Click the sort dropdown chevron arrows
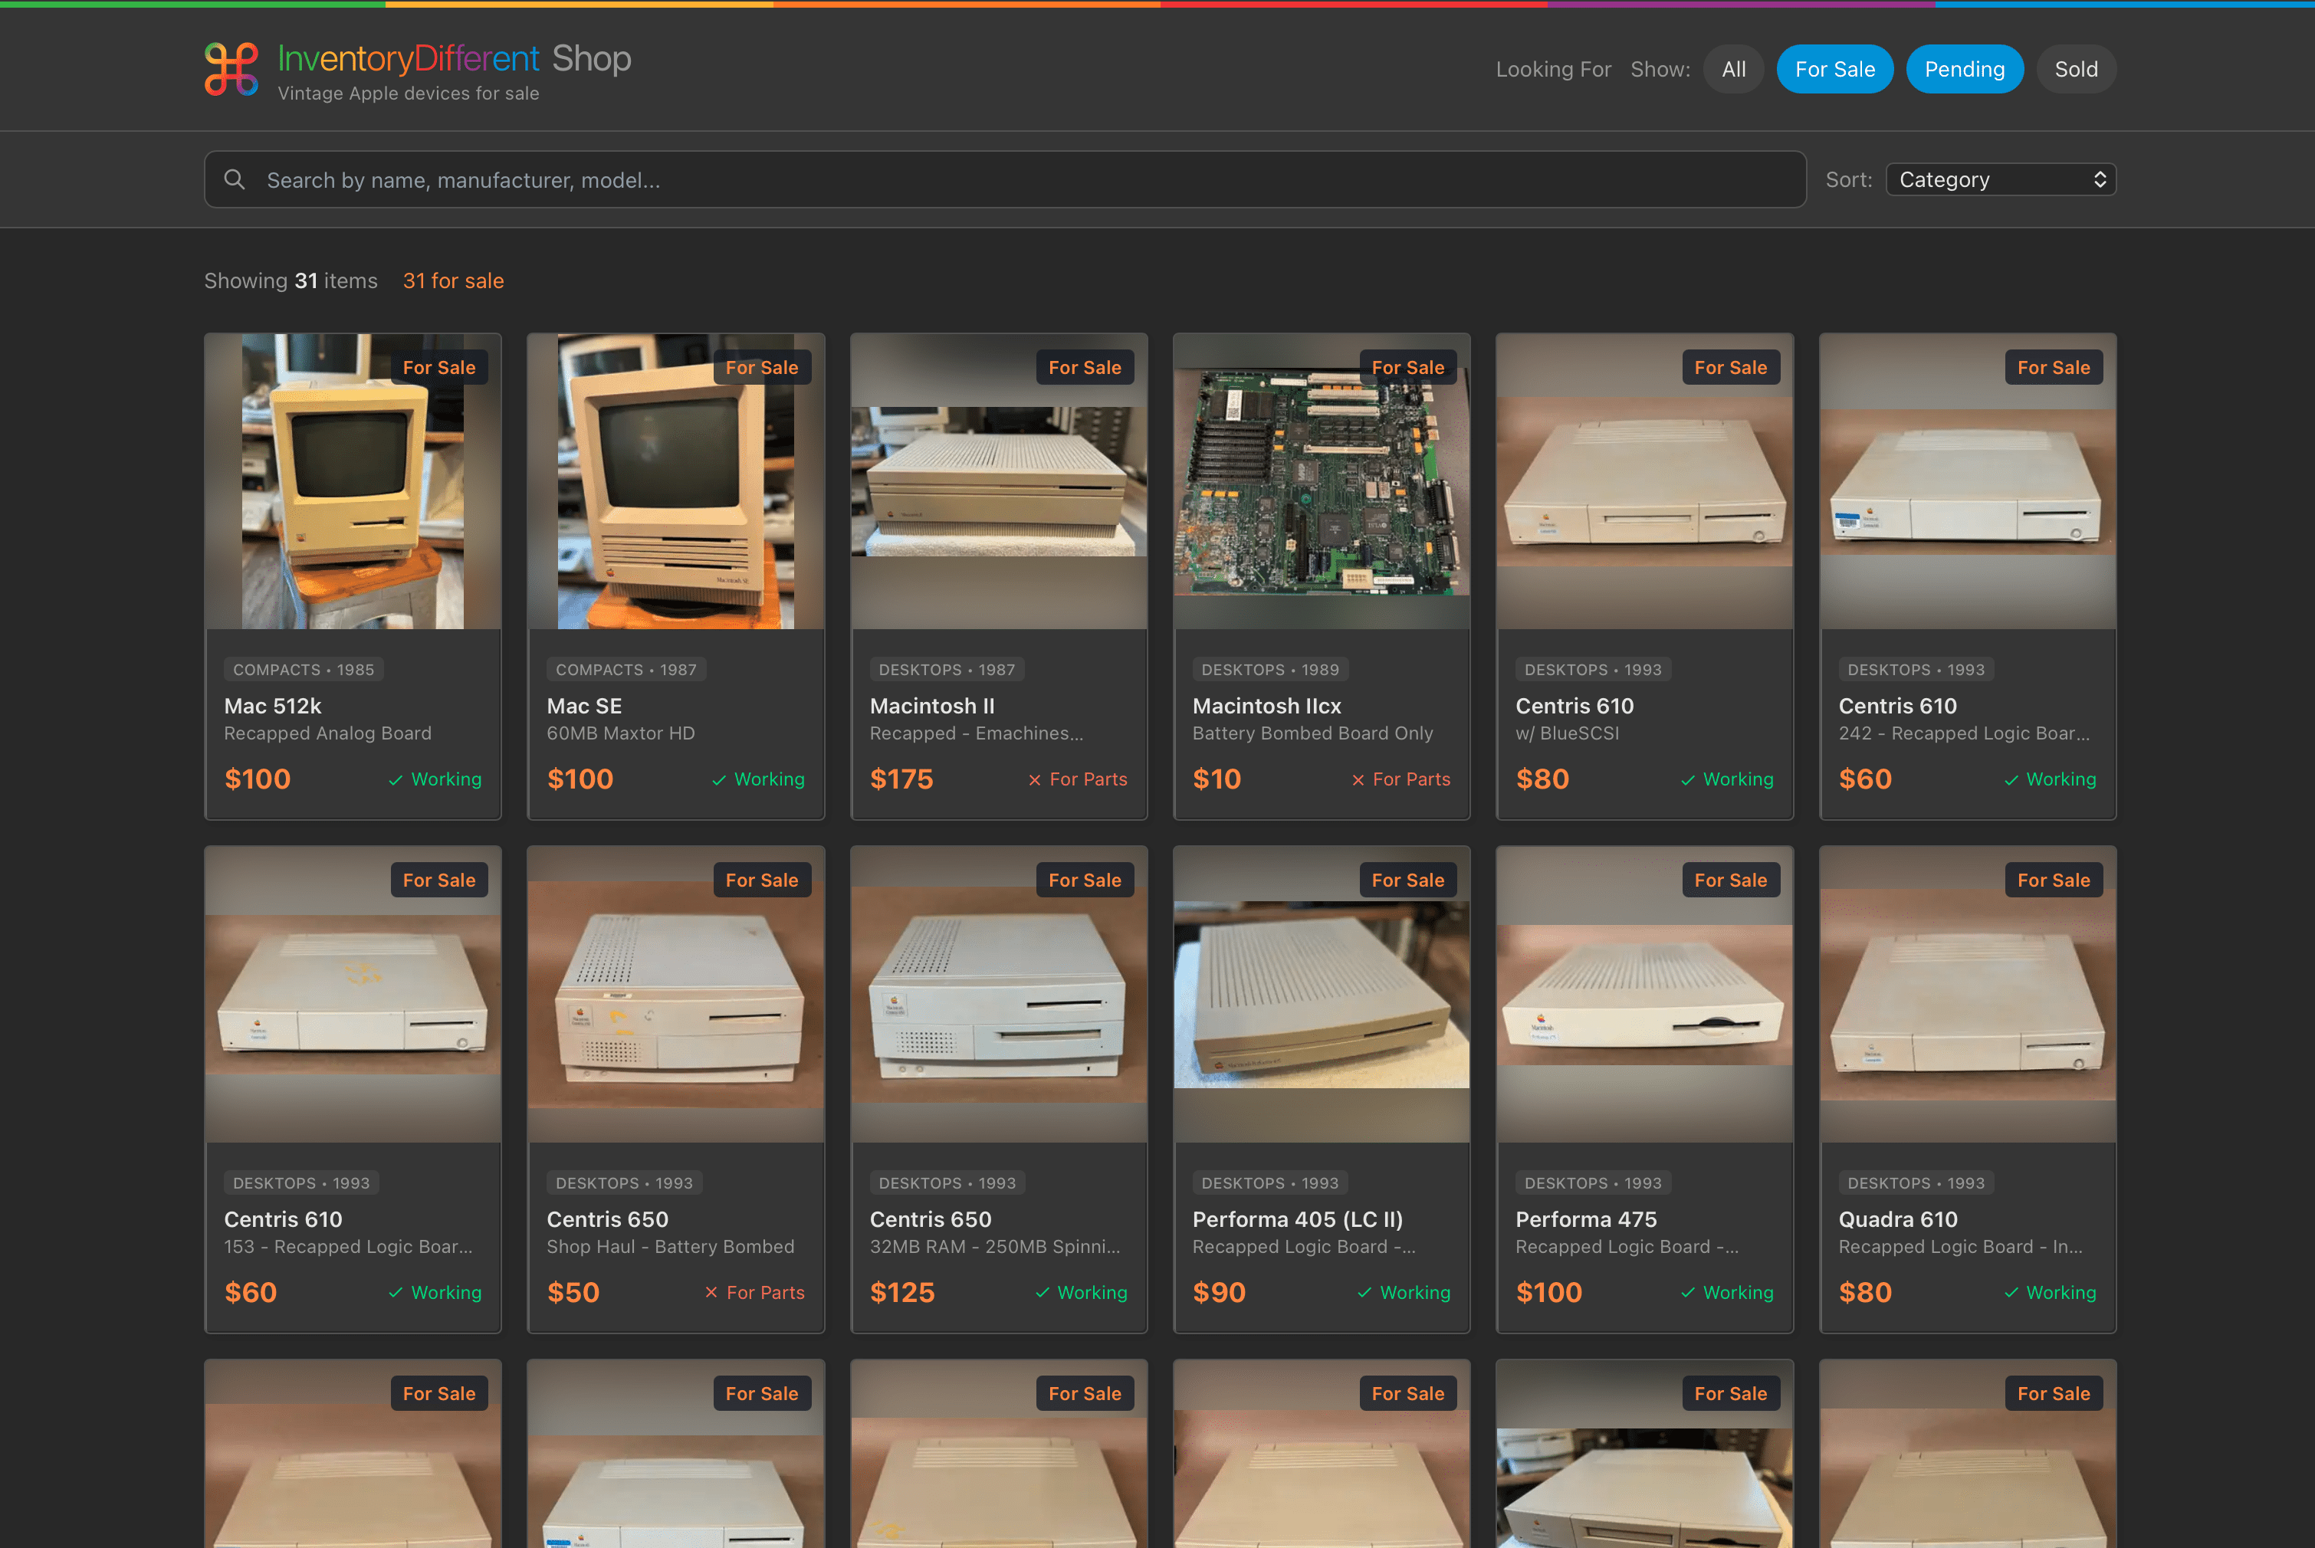Image resolution: width=2315 pixels, height=1548 pixels. (2099, 179)
